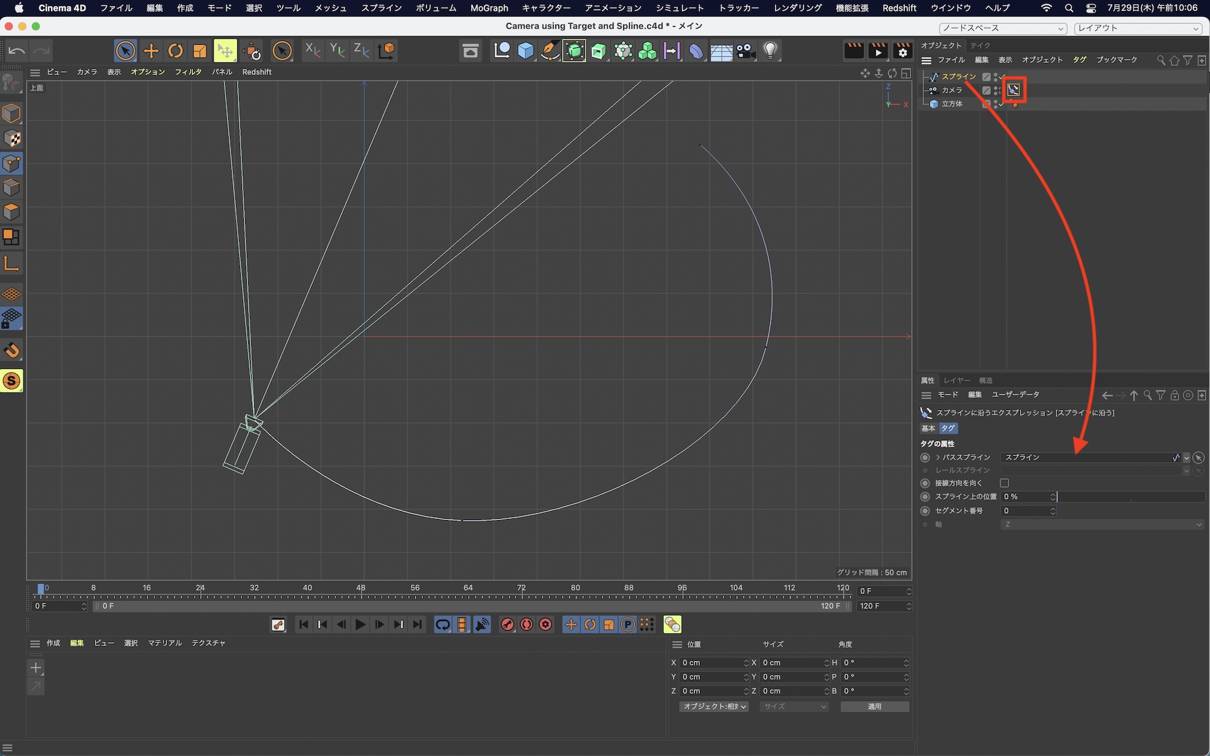Viewport: 1210px width, 756px height.
Task: Toggle the X axis lock icon
Action: (x=312, y=51)
